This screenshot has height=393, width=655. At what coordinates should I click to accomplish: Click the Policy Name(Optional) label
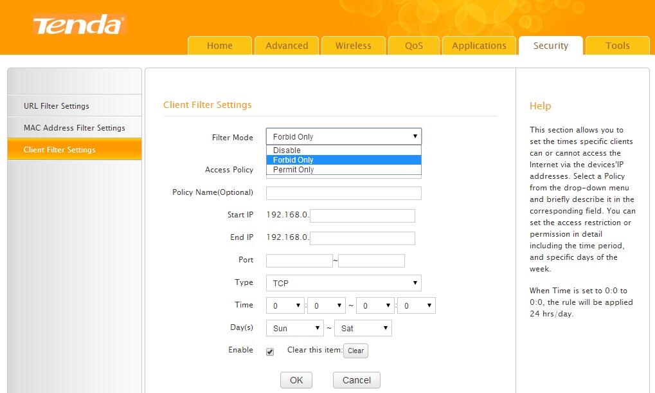click(x=213, y=192)
